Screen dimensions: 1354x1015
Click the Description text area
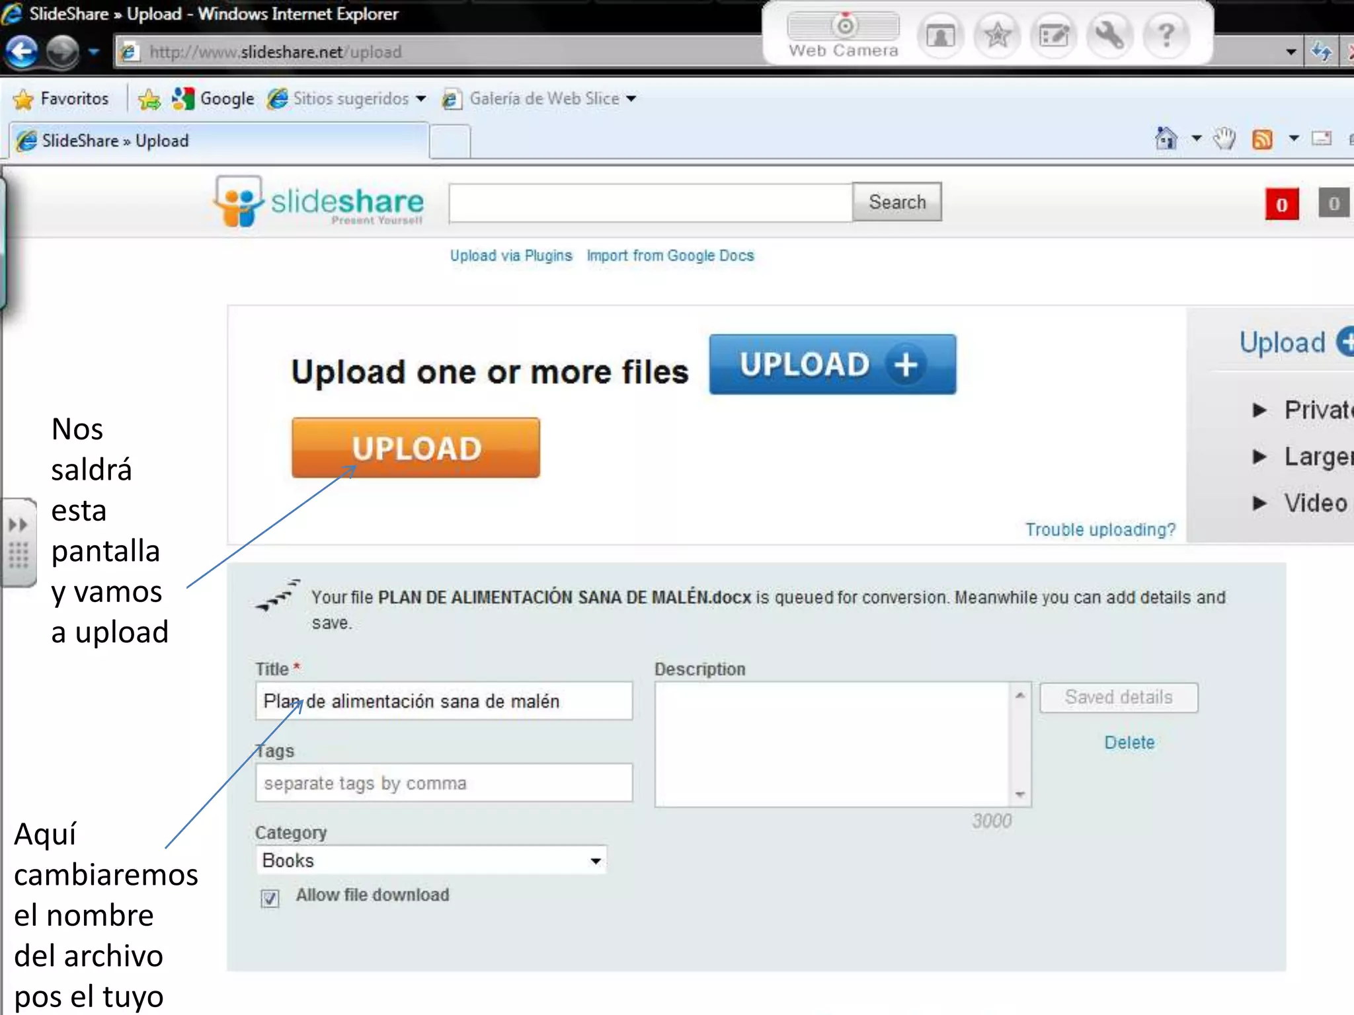pos(832,745)
